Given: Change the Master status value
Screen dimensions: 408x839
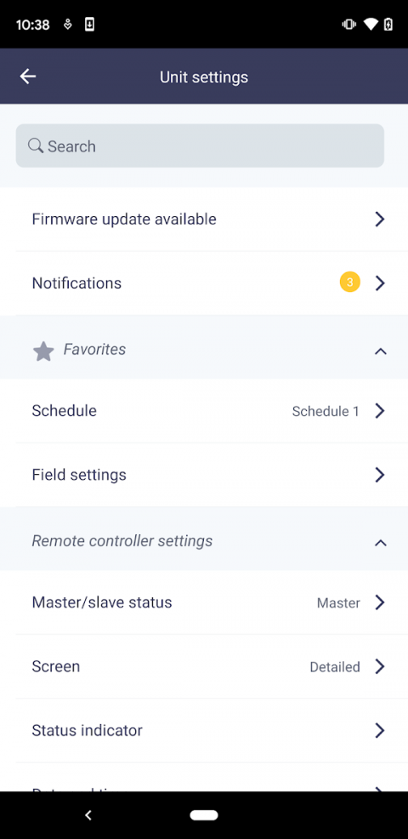Looking at the screenshot, I should [338, 603].
